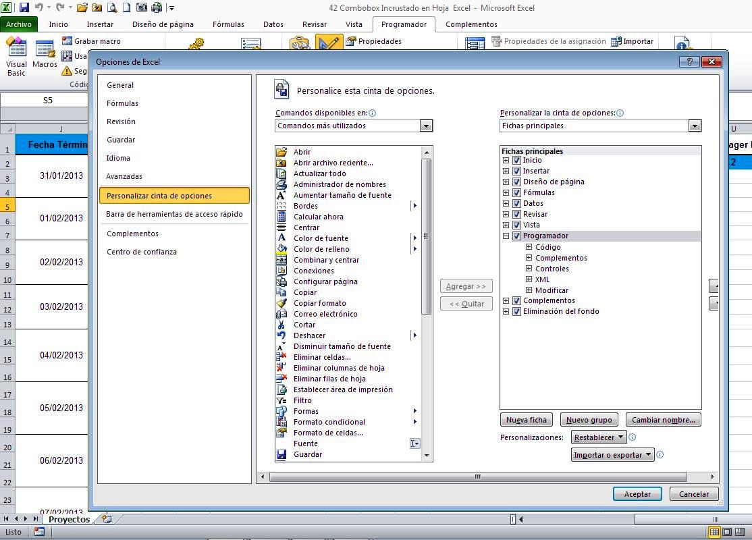
Task: Click the Modo Diseño ribbon icon
Action: click(329, 43)
